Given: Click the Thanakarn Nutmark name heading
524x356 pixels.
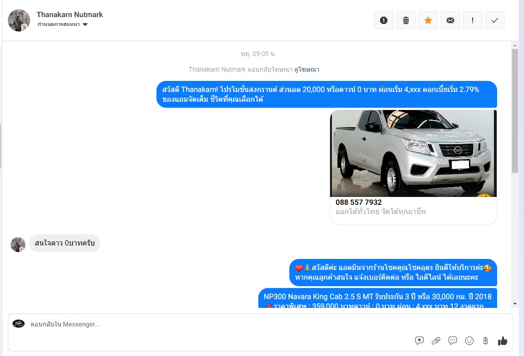Looking at the screenshot, I should (x=69, y=15).
